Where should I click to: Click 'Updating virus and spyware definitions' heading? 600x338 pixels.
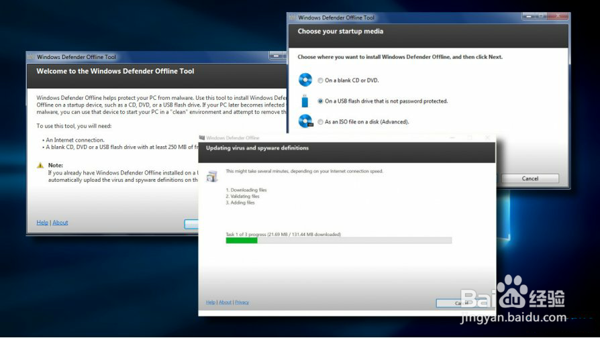point(257,148)
